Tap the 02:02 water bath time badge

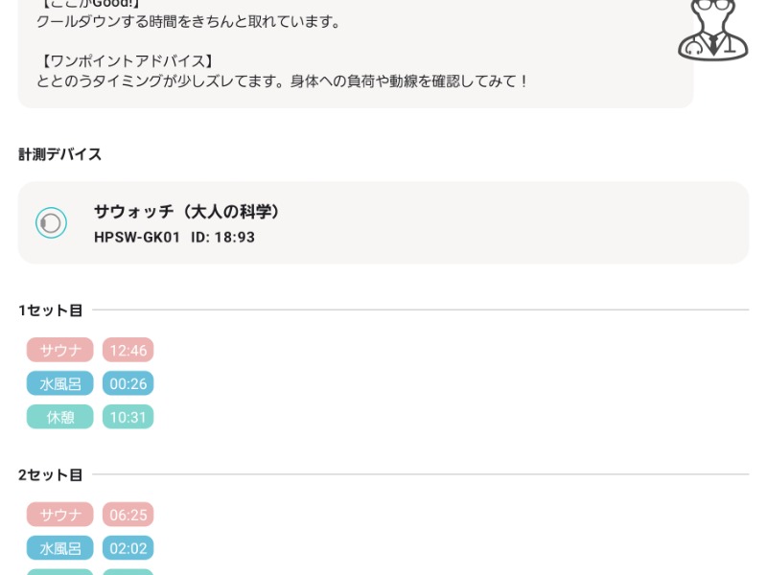click(128, 547)
